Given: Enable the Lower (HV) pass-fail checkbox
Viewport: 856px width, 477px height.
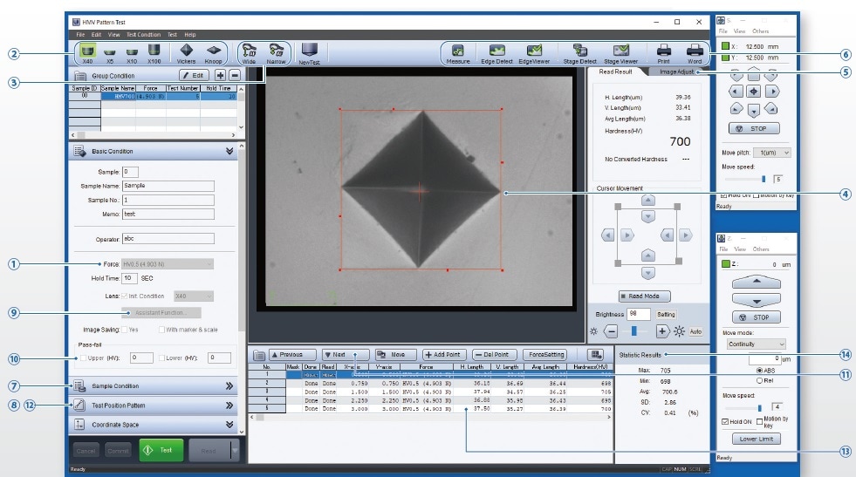Looking at the screenshot, I should (163, 358).
